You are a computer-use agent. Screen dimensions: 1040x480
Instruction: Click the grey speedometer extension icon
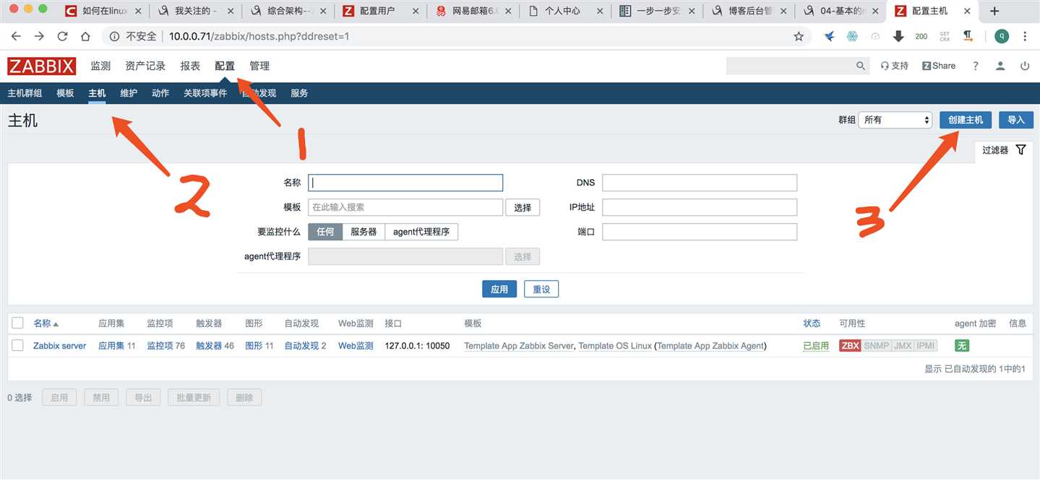(x=875, y=36)
